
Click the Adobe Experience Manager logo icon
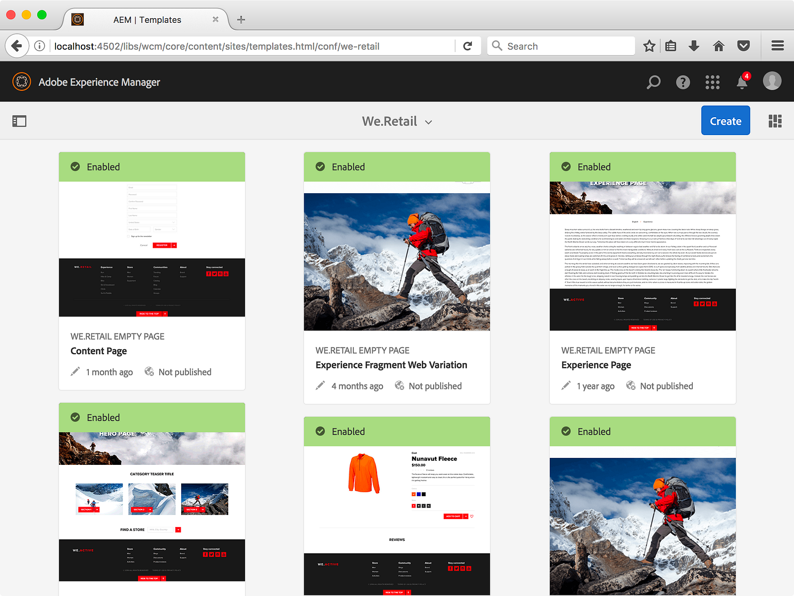pyautogui.click(x=22, y=82)
